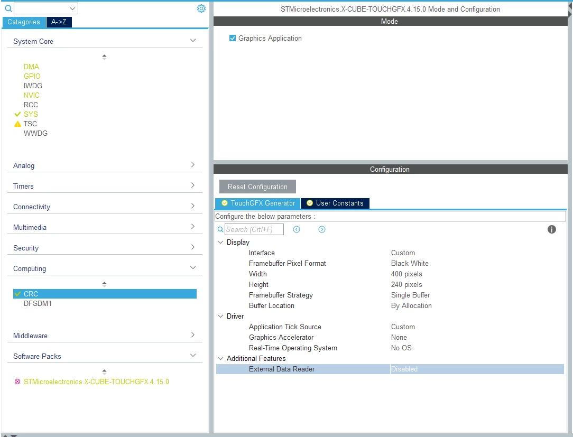
Task: Collapse the Computing category
Action: click(x=193, y=268)
